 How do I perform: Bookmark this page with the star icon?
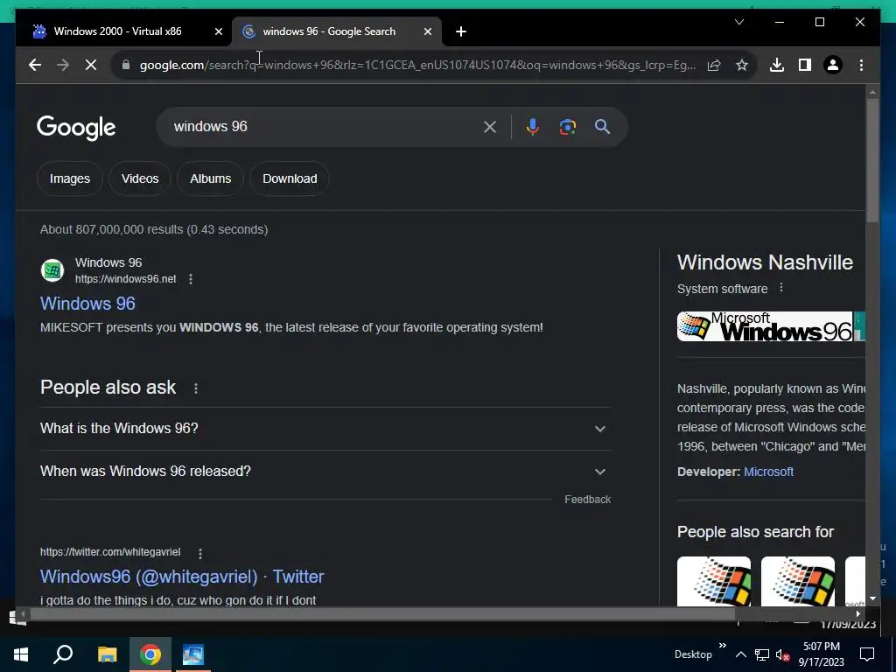coord(742,65)
